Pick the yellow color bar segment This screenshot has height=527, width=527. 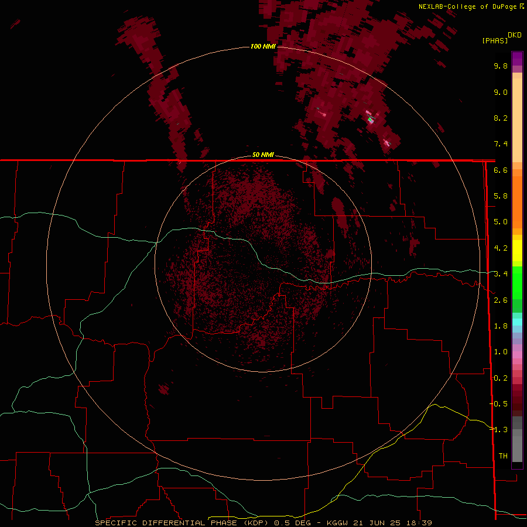click(517, 251)
